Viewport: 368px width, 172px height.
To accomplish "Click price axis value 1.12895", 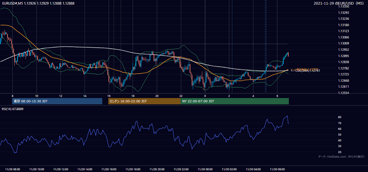I will tap(344, 56).
